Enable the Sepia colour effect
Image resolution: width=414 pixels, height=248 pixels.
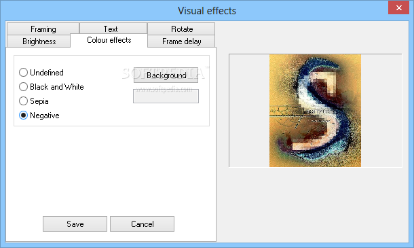point(34,101)
